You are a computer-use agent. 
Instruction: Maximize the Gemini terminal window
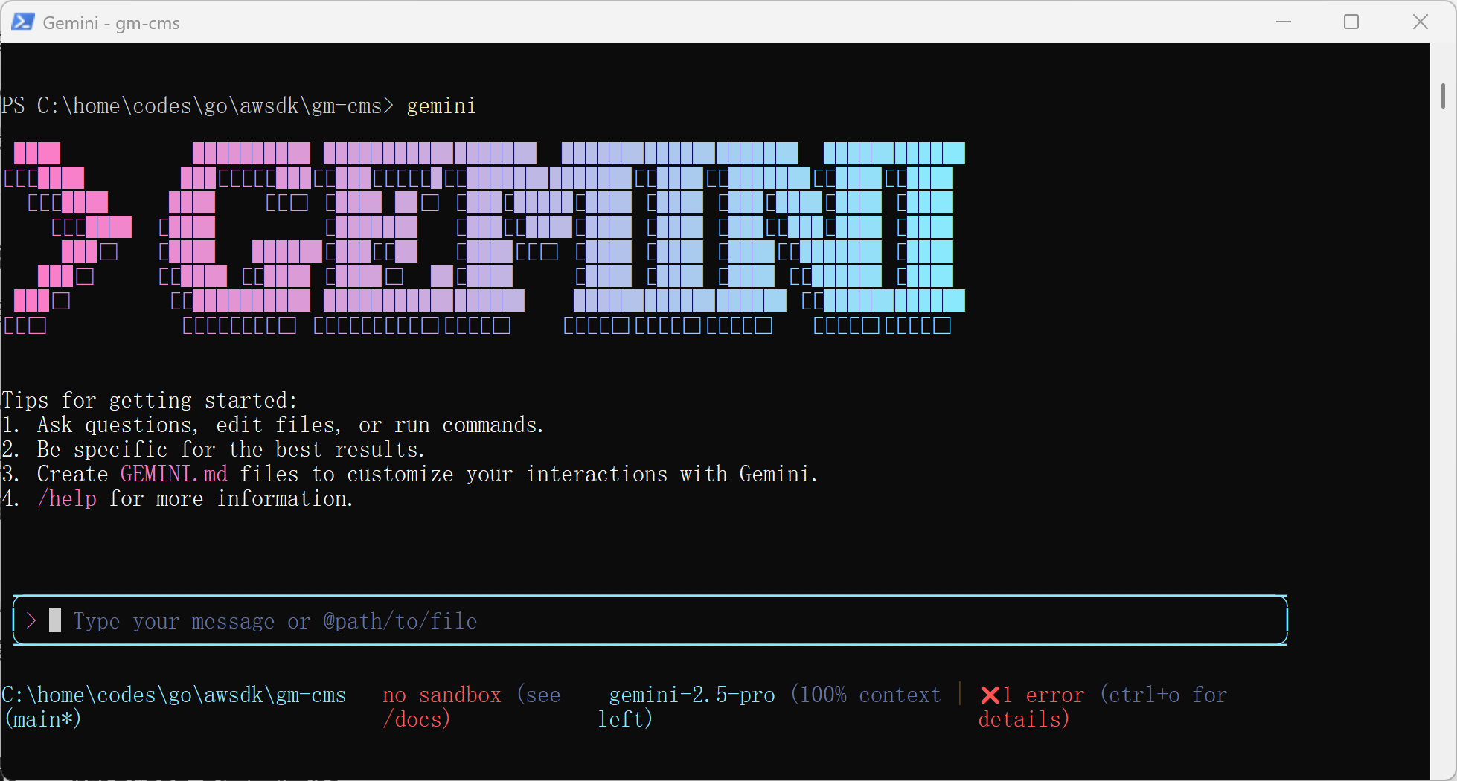click(x=1351, y=22)
